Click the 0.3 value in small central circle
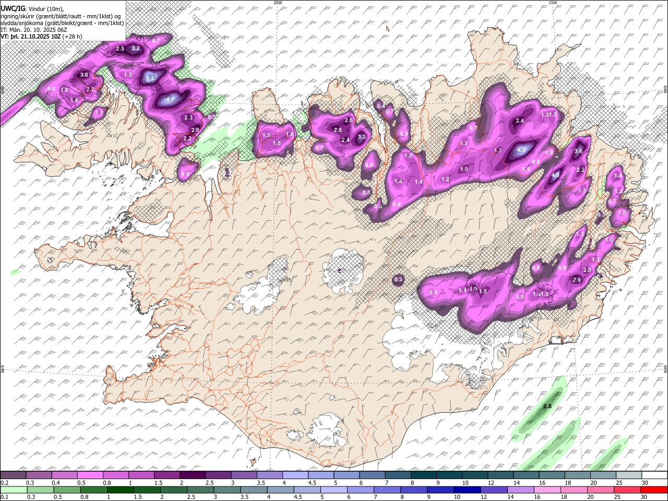Screen dimensions: 668x501 [398, 280]
